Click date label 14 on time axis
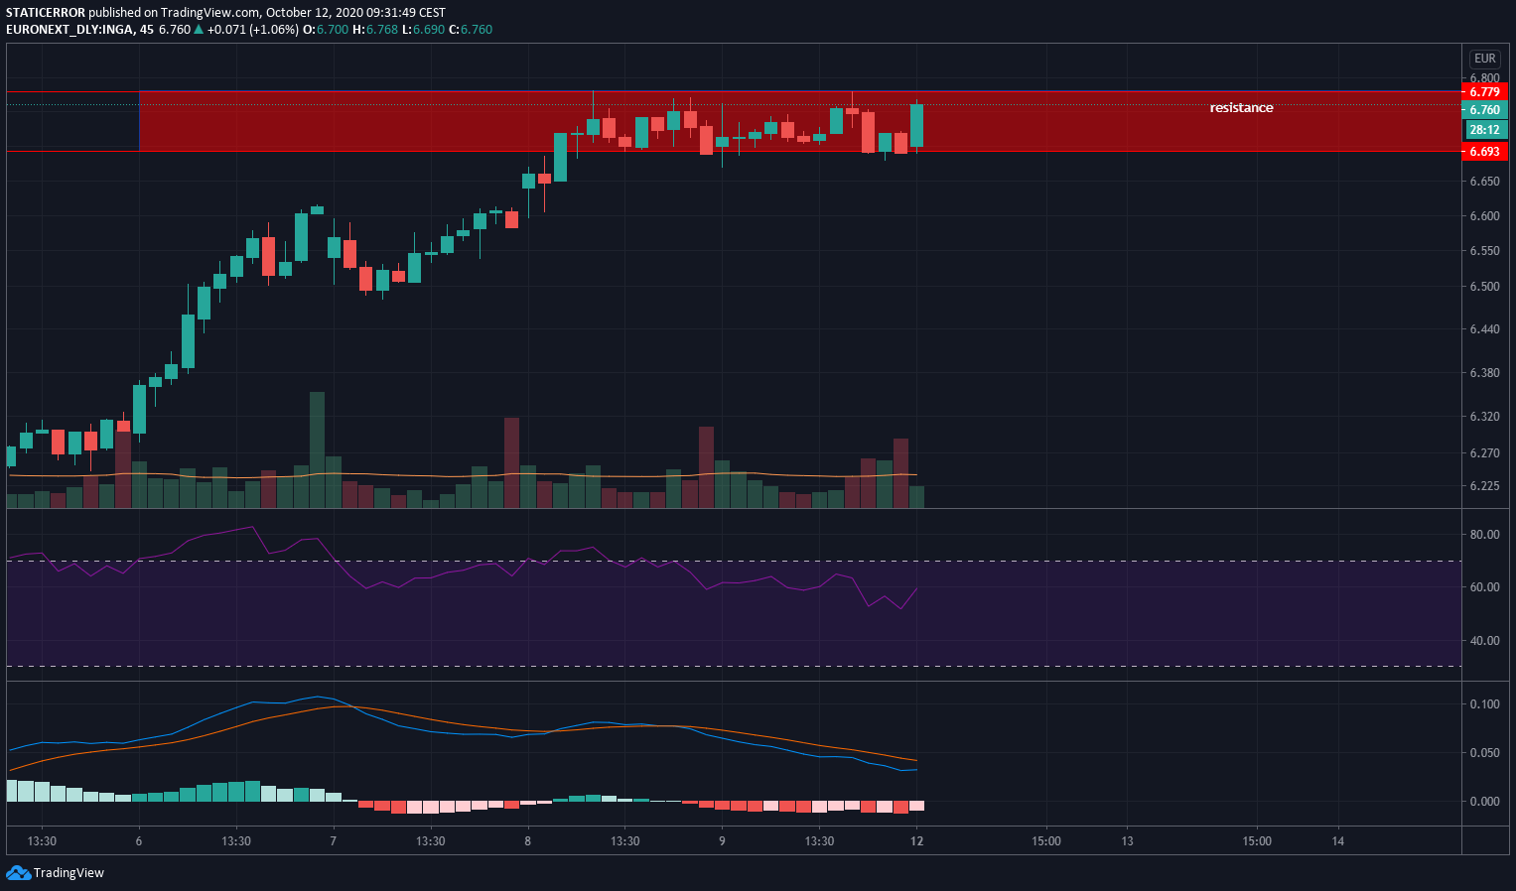Screen dimensions: 1516x891 (x=1338, y=840)
